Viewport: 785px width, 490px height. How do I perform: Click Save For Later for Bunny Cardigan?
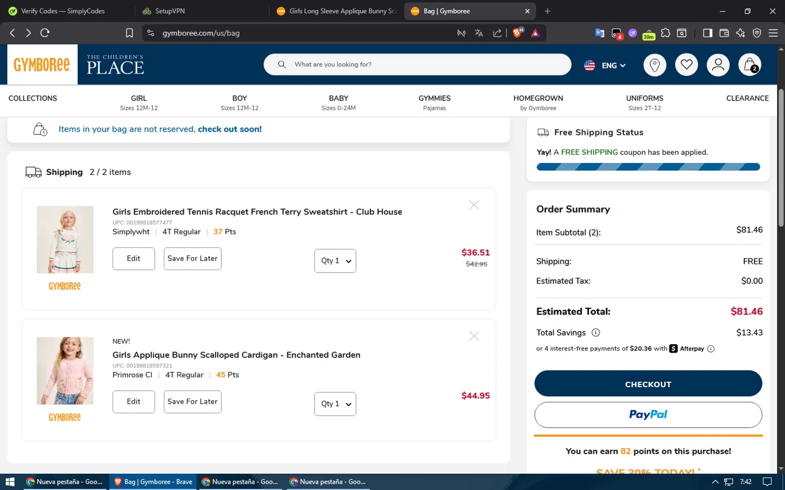click(x=193, y=402)
